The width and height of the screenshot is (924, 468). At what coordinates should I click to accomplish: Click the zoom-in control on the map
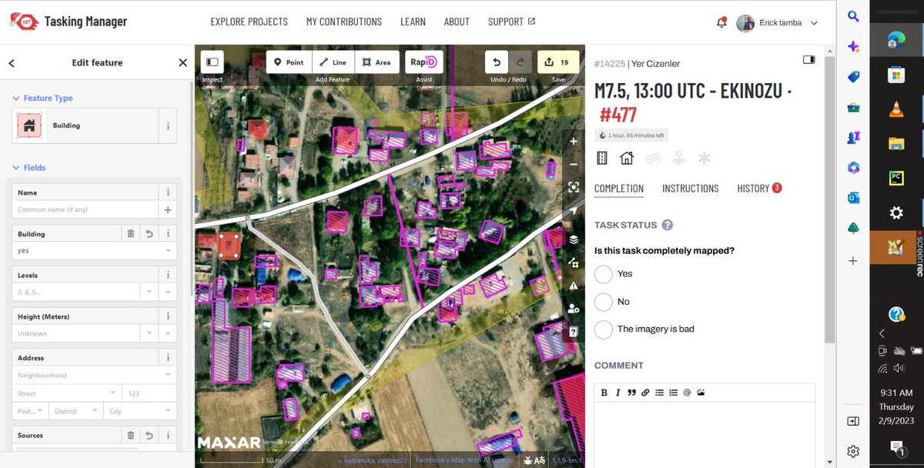pyautogui.click(x=573, y=141)
